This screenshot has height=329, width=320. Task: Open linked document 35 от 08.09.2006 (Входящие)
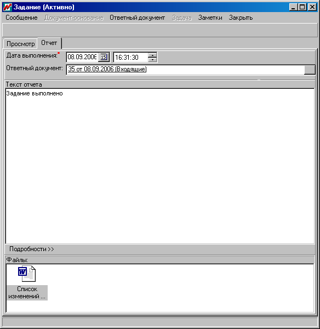(107, 69)
